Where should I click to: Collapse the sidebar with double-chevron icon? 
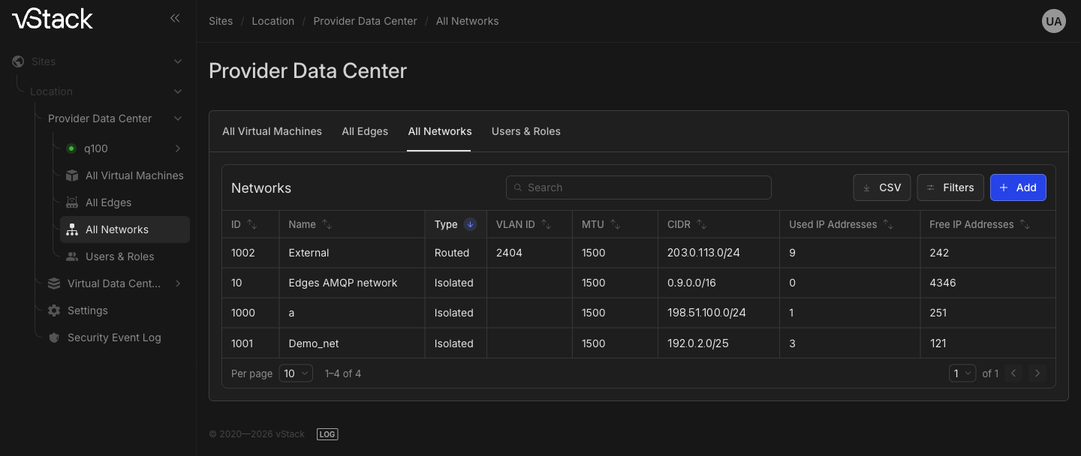(175, 18)
